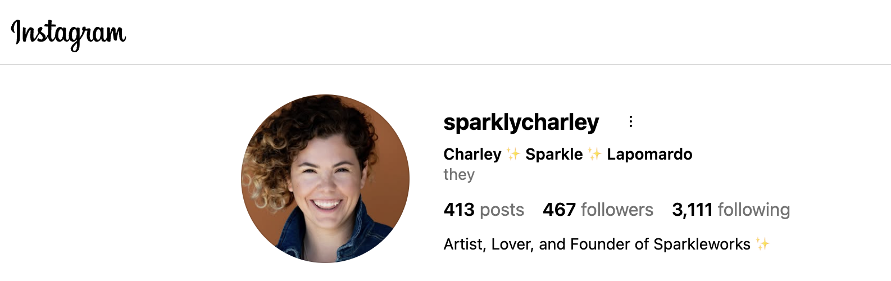Click the 'they' pronouns label
Image resolution: width=891 pixels, height=281 pixels.
(459, 175)
